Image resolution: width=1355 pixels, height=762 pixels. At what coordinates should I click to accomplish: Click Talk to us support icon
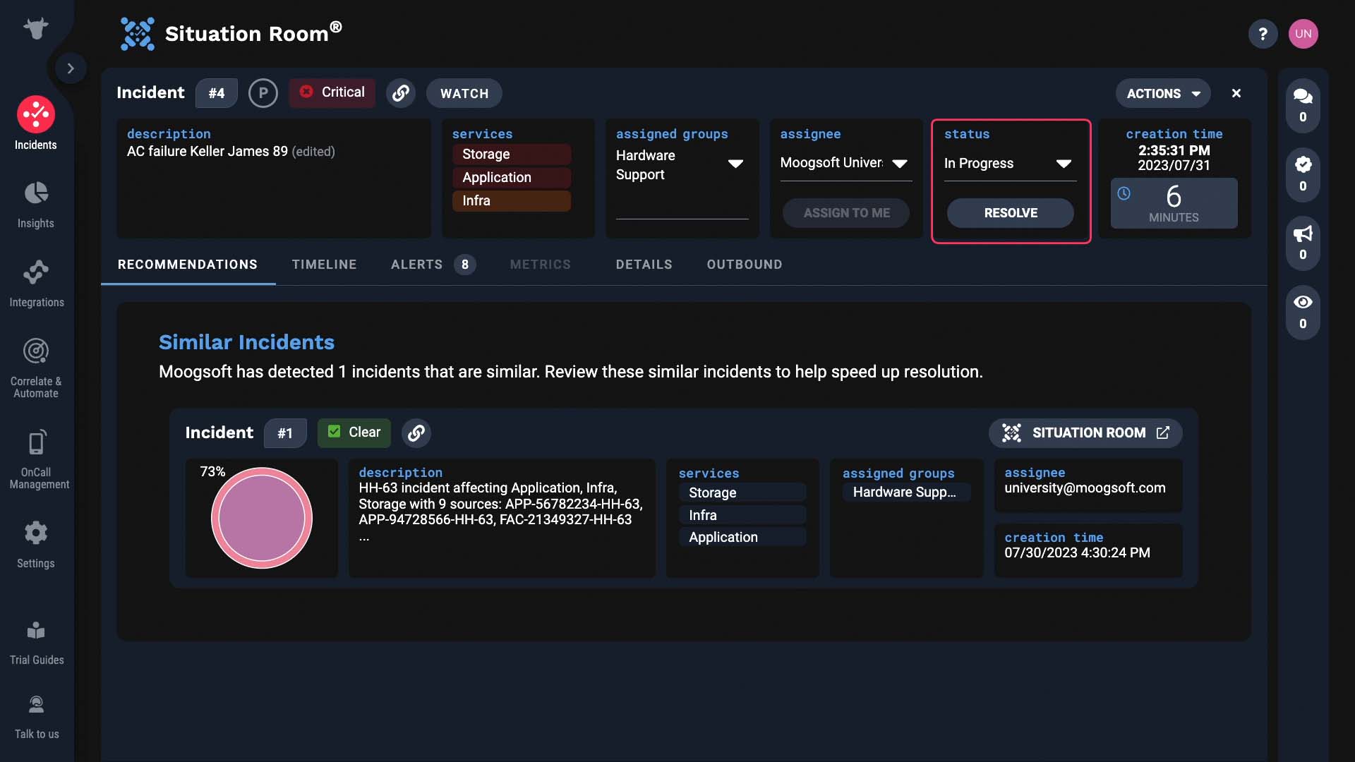36,717
